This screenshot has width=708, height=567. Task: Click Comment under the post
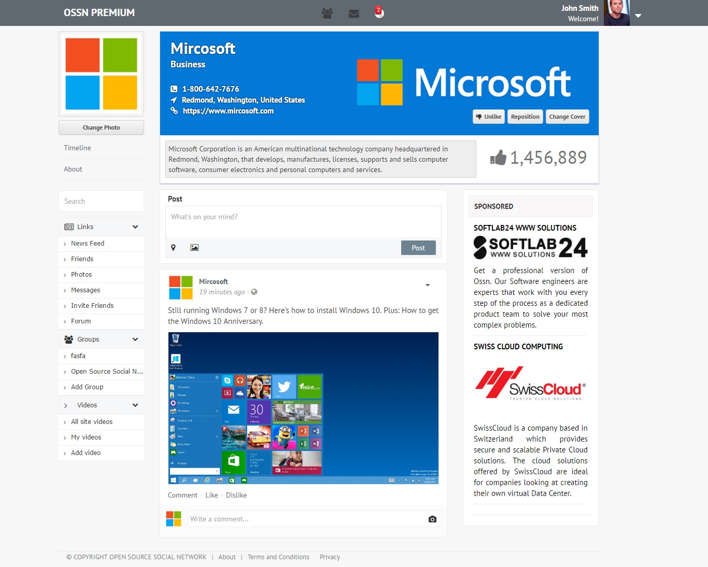pyautogui.click(x=182, y=495)
